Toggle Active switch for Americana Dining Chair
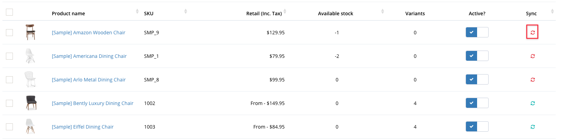This screenshot has width=562, height=140. (477, 56)
